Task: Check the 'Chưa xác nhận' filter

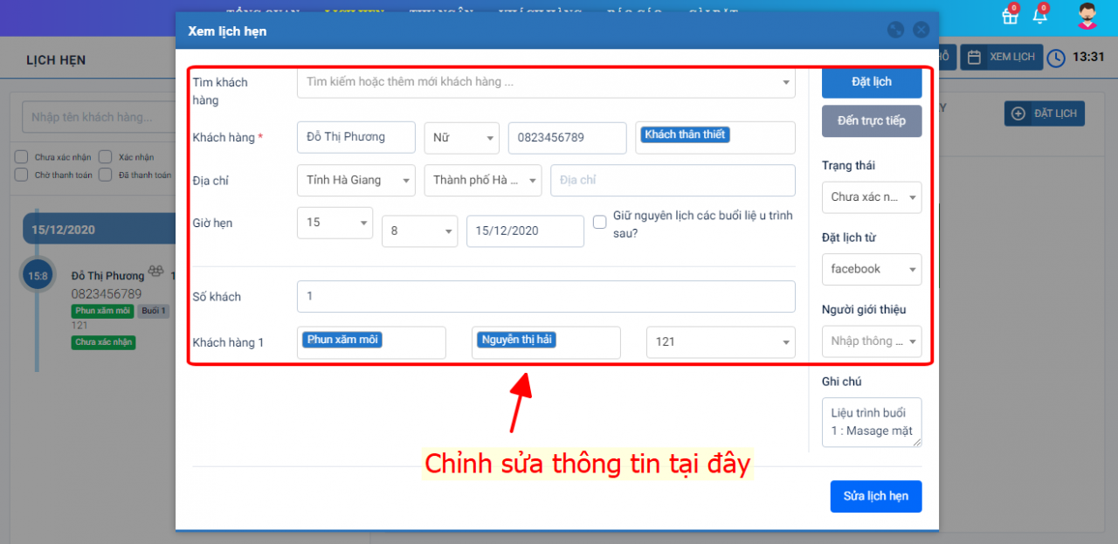Action: (x=21, y=157)
